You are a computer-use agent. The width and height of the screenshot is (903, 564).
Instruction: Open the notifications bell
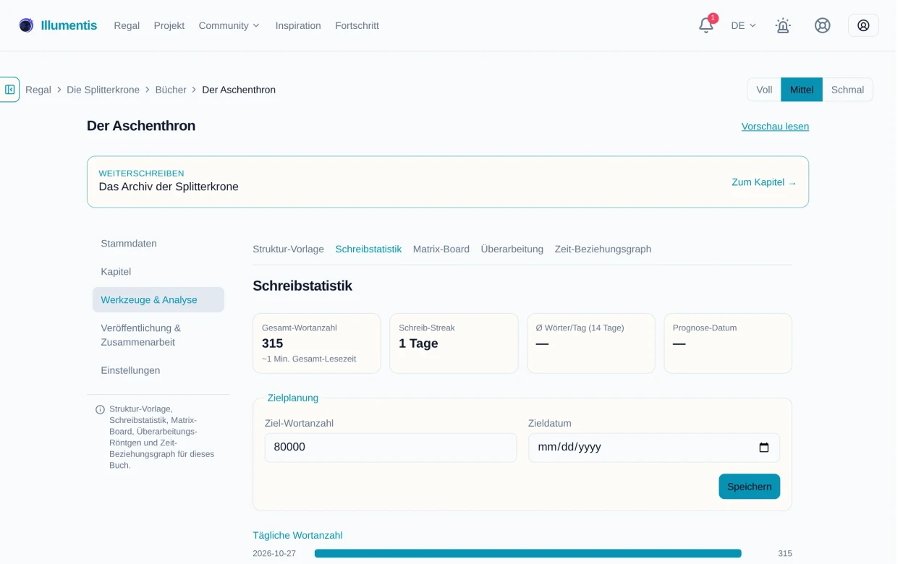click(x=706, y=25)
